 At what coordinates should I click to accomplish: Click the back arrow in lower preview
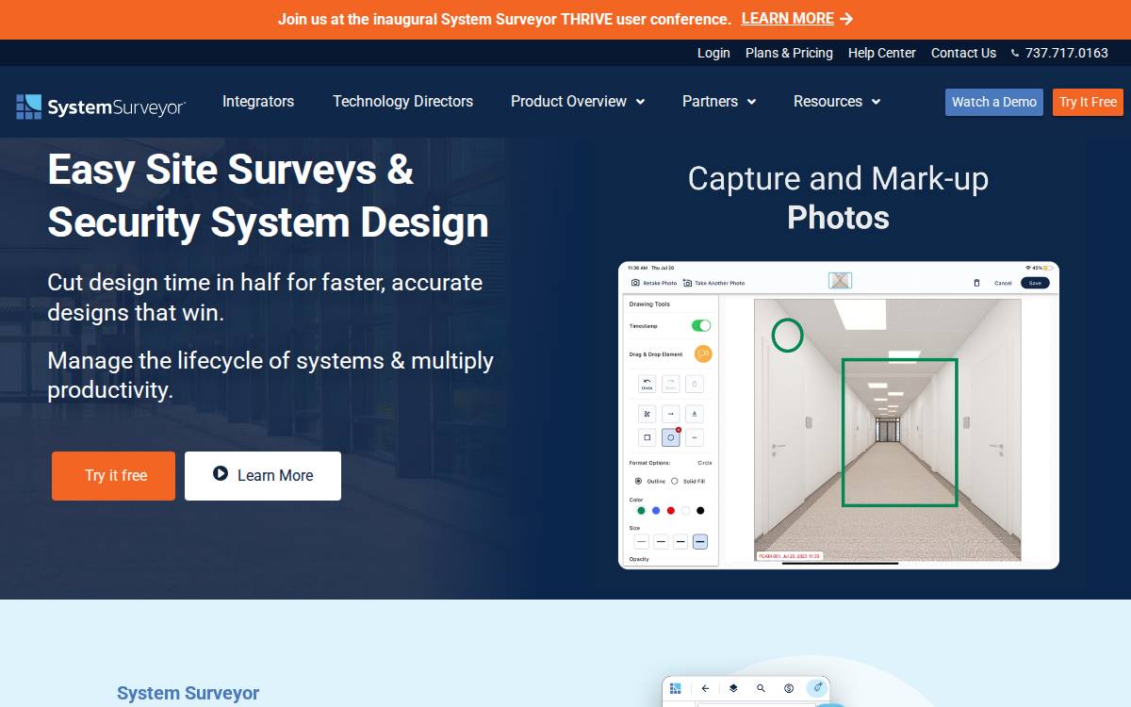(x=705, y=688)
